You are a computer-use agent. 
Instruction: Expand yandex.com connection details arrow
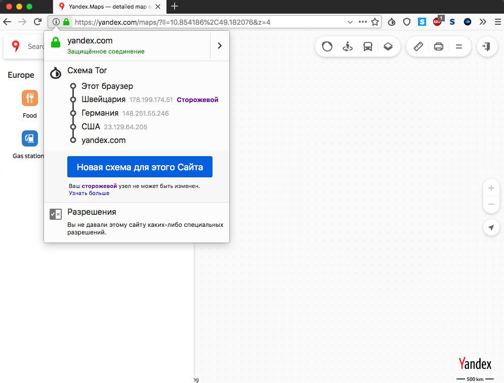[220, 45]
